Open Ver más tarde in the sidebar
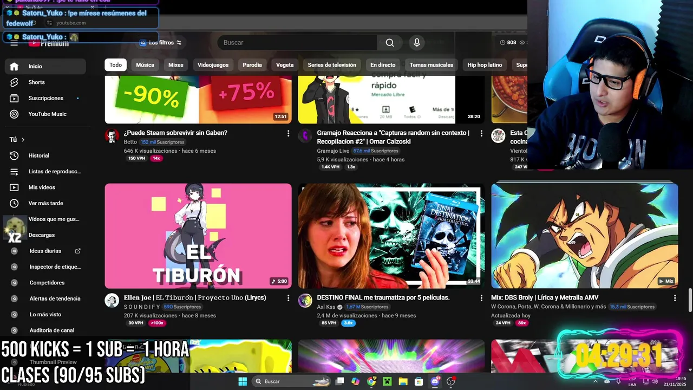 point(45,203)
